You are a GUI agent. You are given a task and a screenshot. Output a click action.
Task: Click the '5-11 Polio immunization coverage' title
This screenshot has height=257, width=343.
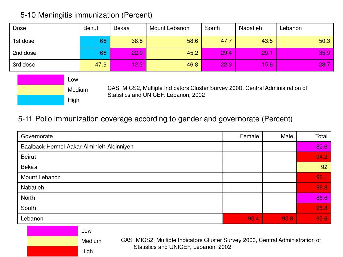[155, 119]
